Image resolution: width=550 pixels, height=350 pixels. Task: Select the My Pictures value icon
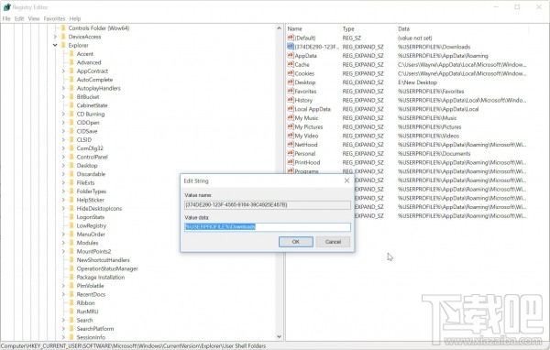click(291, 126)
